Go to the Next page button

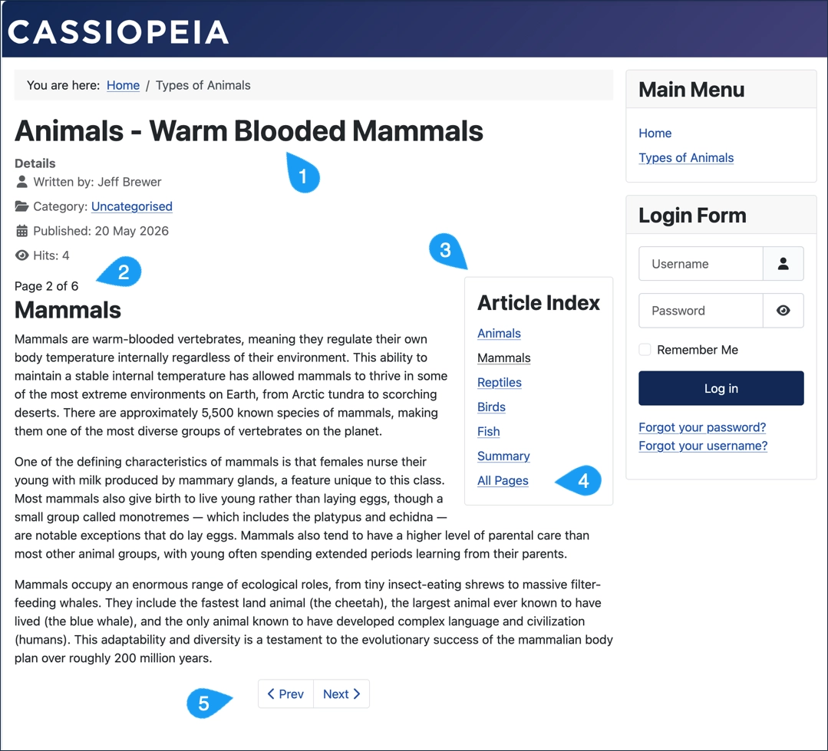pos(341,694)
